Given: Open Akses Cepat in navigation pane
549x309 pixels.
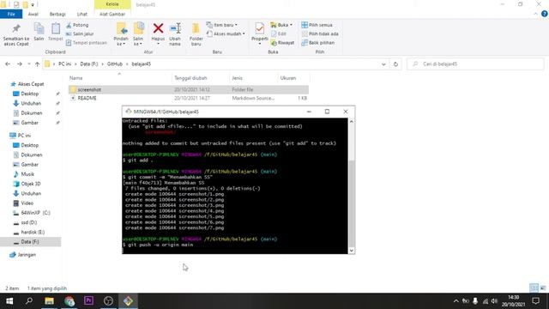Looking at the screenshot, I should 31,84.
